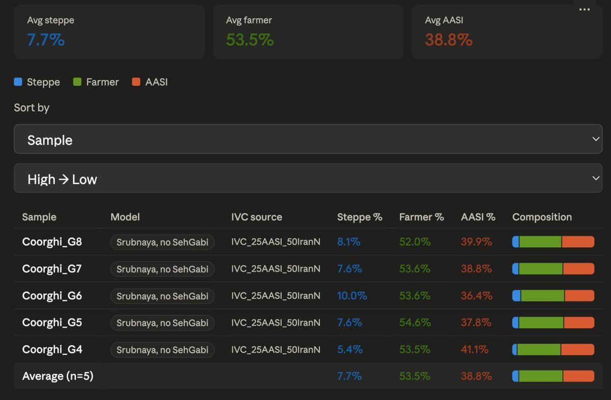The height and width of the screenshot is (400, 611).
Task: Click the composition bar for Coorghi_G5
Action: click(553, 323)
